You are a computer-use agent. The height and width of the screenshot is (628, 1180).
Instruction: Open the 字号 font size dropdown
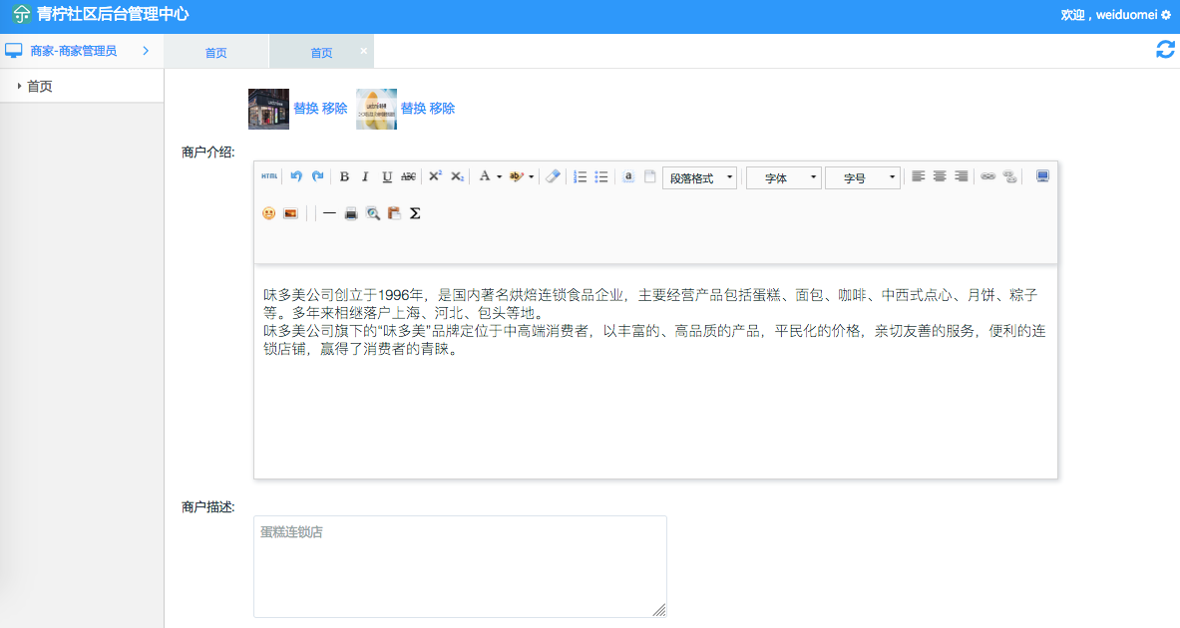pos(863,178)
